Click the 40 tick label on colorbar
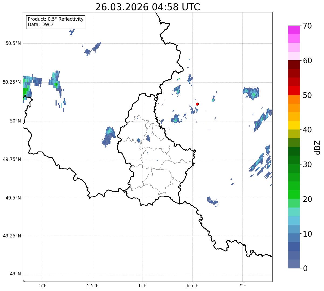Image resolution: width=324 pixels, height=291 pixels. pyautogui.click(x=307, y=130)
